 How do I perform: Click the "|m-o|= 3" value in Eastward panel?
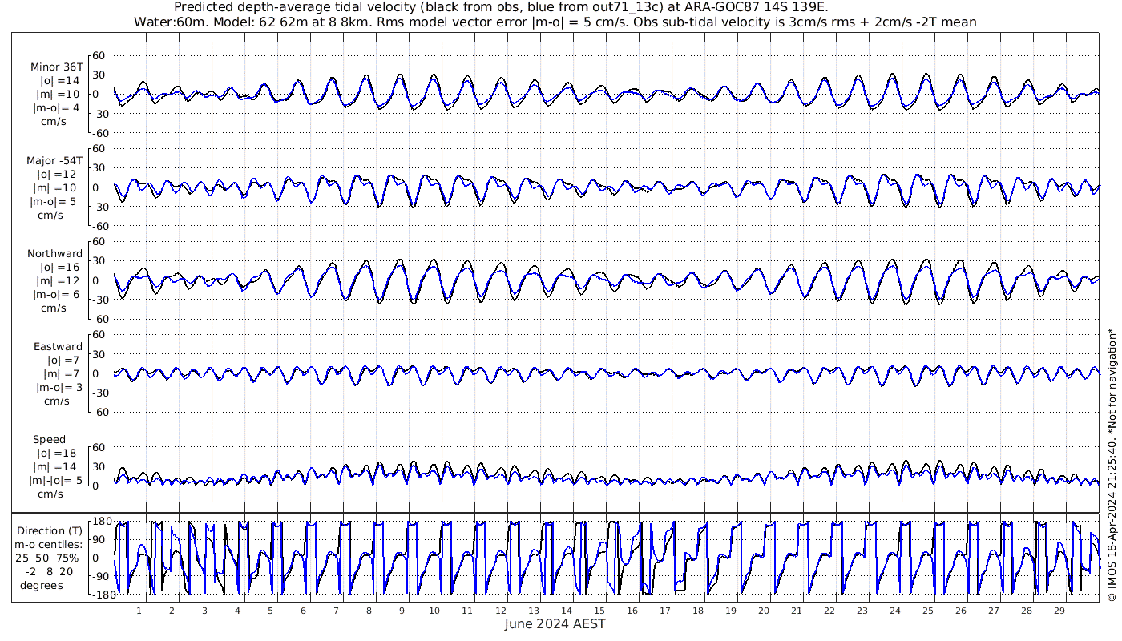tap(59, 387)
